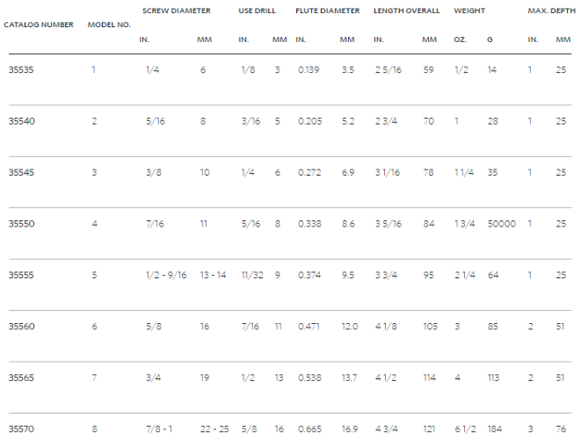
Task: Select the MAX. DEPTH header
Action: click(552, 11)
